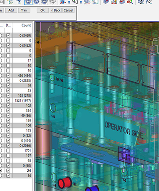Viewport: 159px width, 191px height.
Task: Check the display box in row 197
Action: click(x=8, y=155)
